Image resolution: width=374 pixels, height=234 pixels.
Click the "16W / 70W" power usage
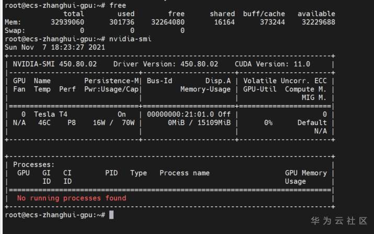coord(114,122)
